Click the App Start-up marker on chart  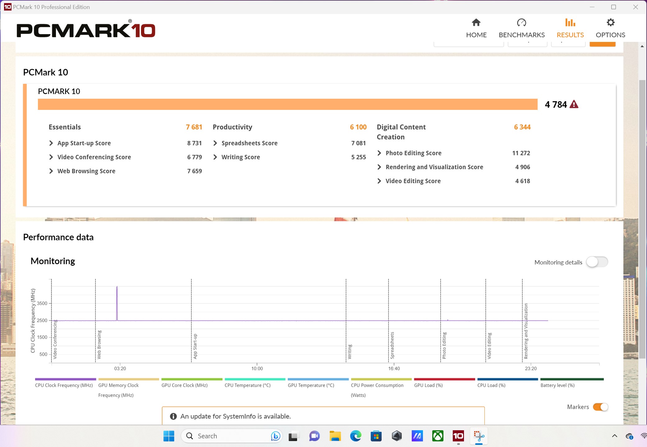click(x=195, y=346)
